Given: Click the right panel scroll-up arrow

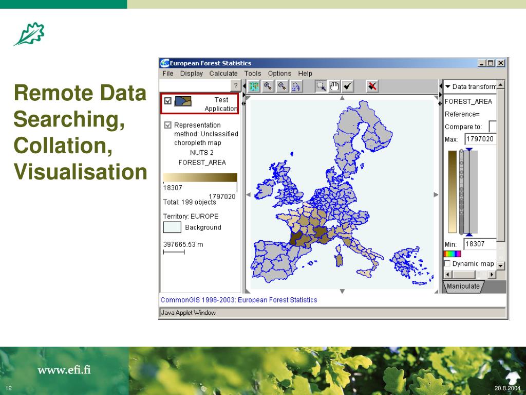Looking at the screenshot, I should [x=500, y=85].
